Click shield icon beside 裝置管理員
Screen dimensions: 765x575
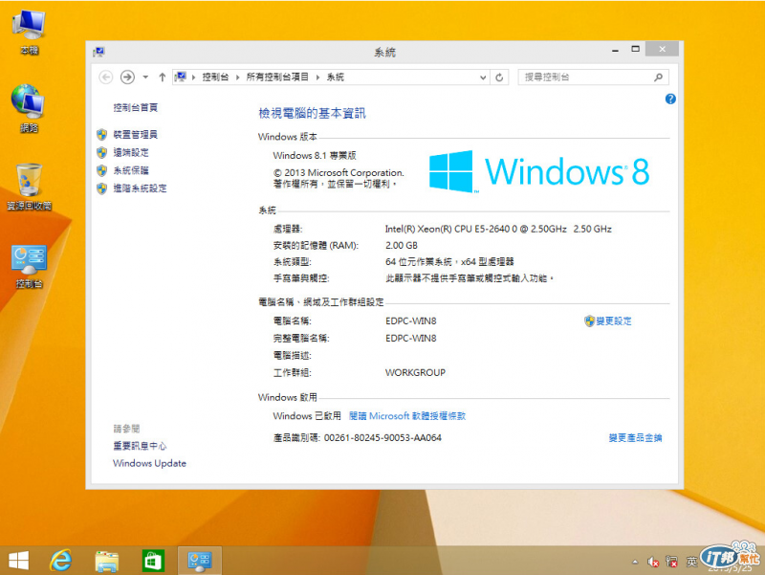click(101, 135)
